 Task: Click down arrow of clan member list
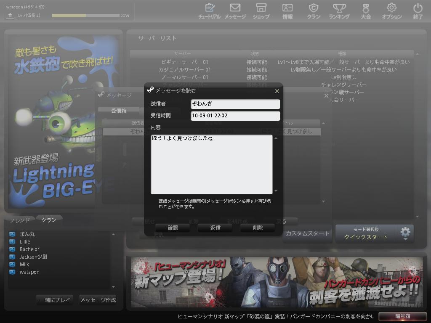113,287
